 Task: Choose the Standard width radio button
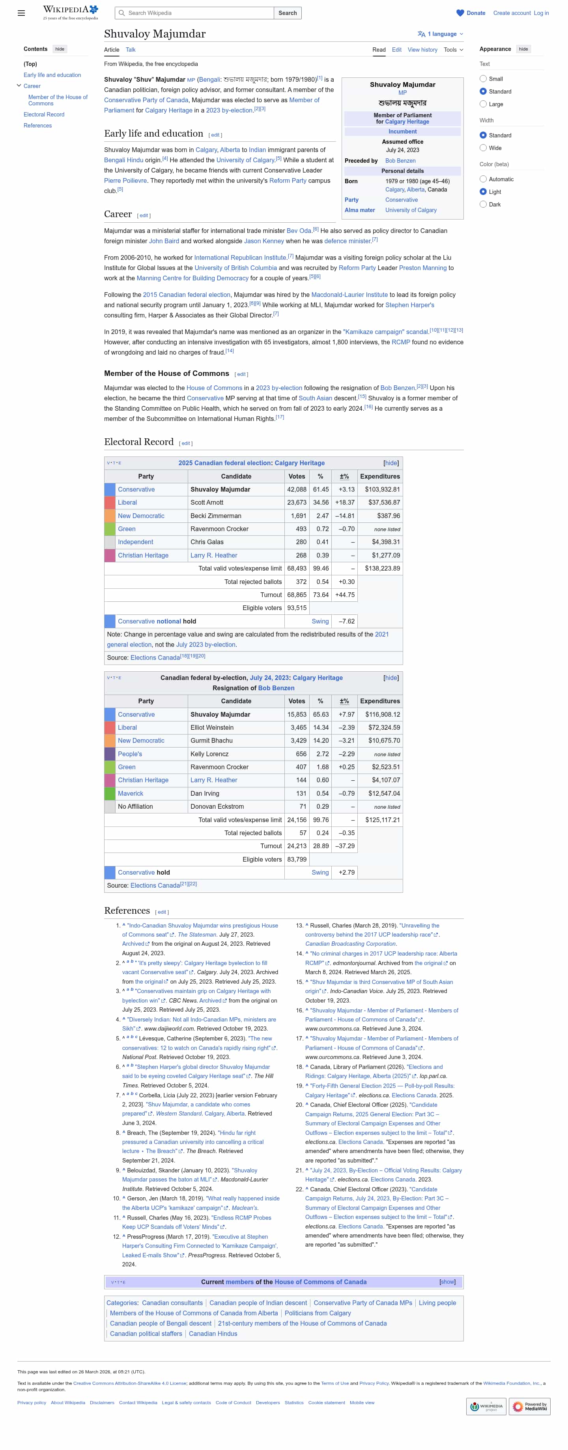click(x=483, y=135)
